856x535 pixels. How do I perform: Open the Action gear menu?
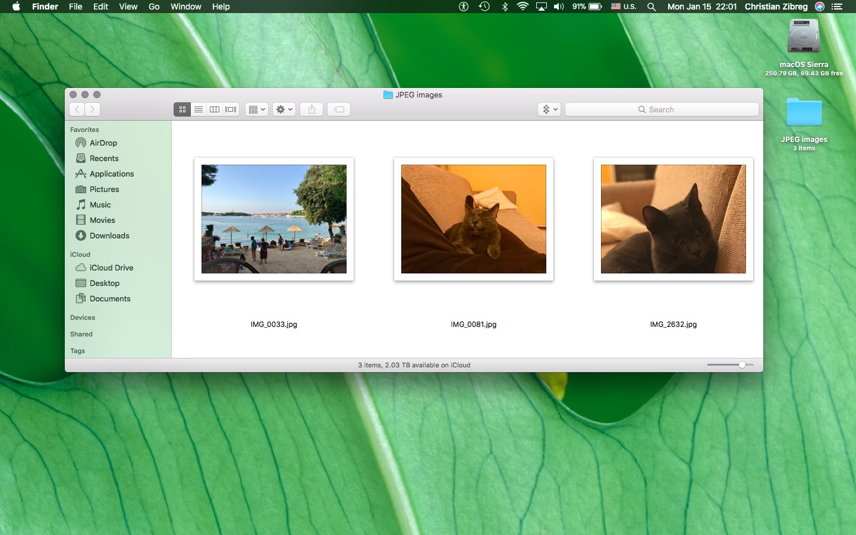coord(284,109)
